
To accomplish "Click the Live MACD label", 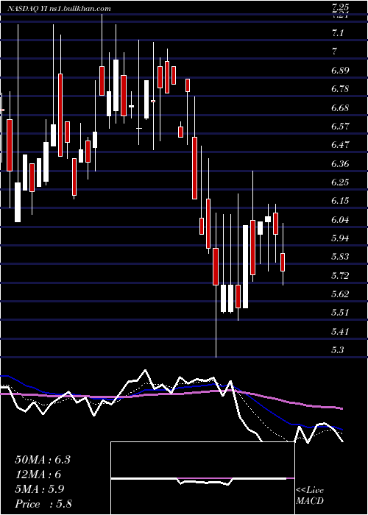I will pyautogui.click(x=310, y=496).
